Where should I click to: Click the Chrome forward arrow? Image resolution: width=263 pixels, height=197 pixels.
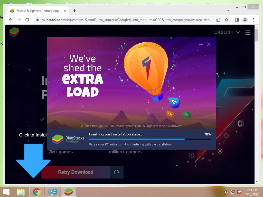click(x=19, y=20)
